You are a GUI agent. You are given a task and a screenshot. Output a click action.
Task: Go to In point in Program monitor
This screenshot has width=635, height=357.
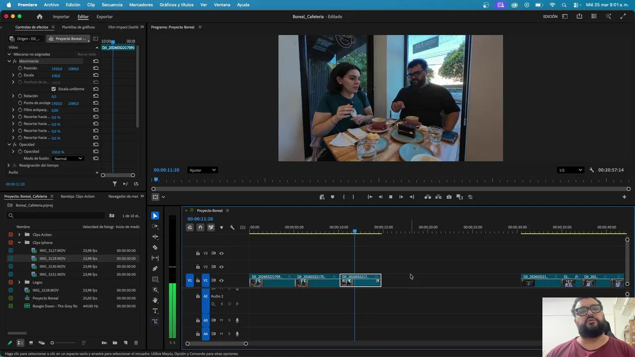[370, 197]
